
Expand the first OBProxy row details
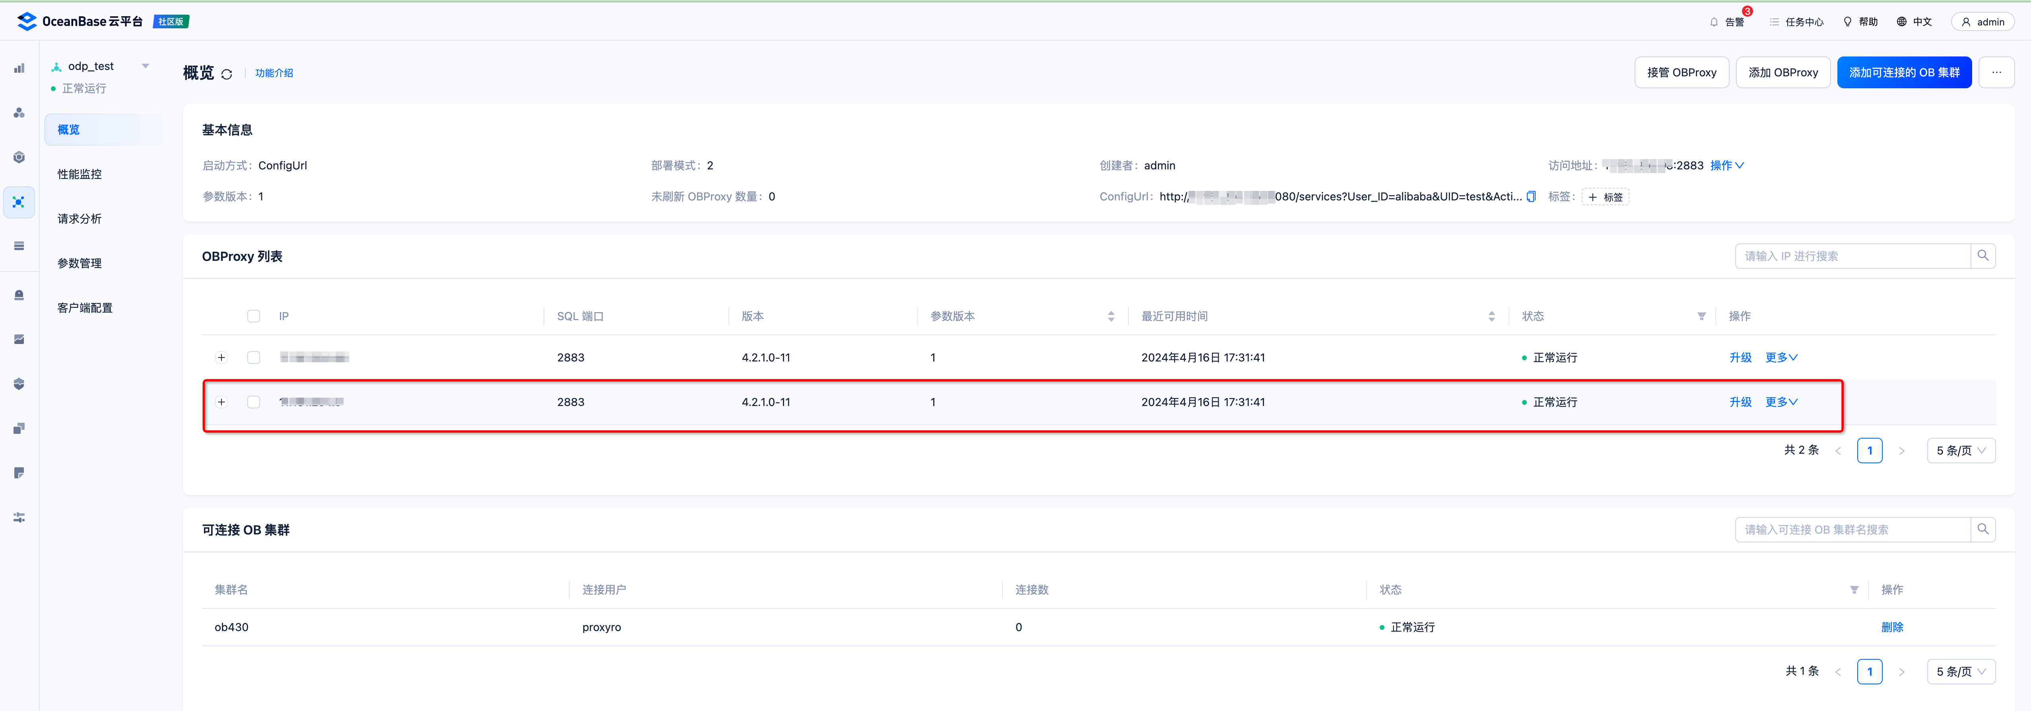(x=221, y=358)
